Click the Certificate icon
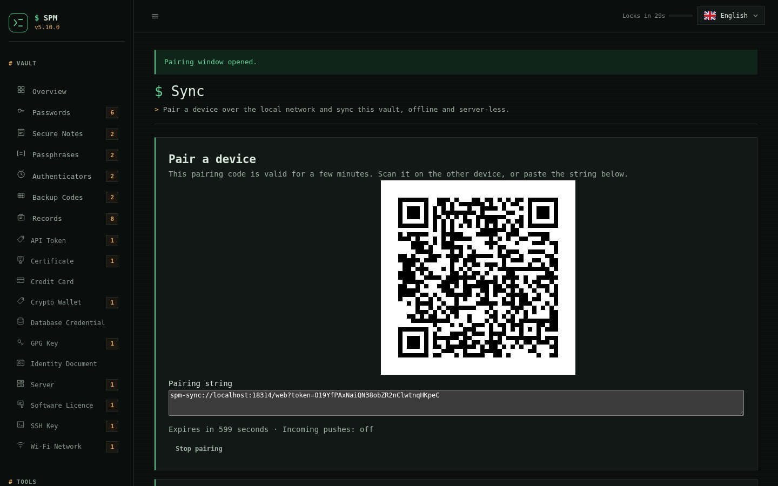The width and height of the screenshot is (778, 486). point(21,260)
